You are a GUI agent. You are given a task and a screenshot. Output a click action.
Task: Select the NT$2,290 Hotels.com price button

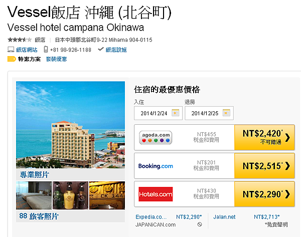(x=264, y=194)
